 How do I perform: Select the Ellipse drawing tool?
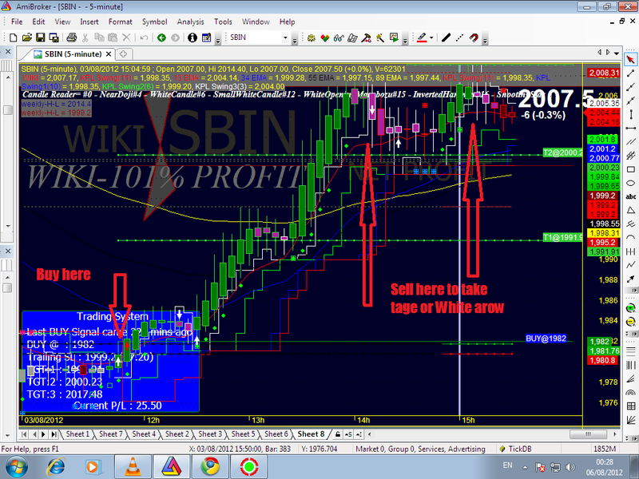[631, 183]
